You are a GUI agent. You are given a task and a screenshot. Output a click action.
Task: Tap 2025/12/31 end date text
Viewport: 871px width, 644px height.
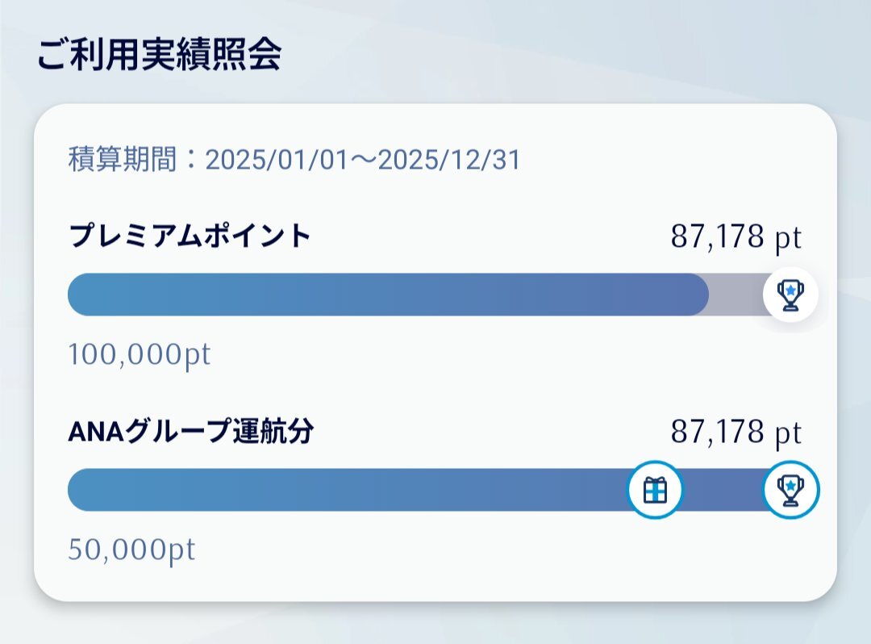coord(449,160)
